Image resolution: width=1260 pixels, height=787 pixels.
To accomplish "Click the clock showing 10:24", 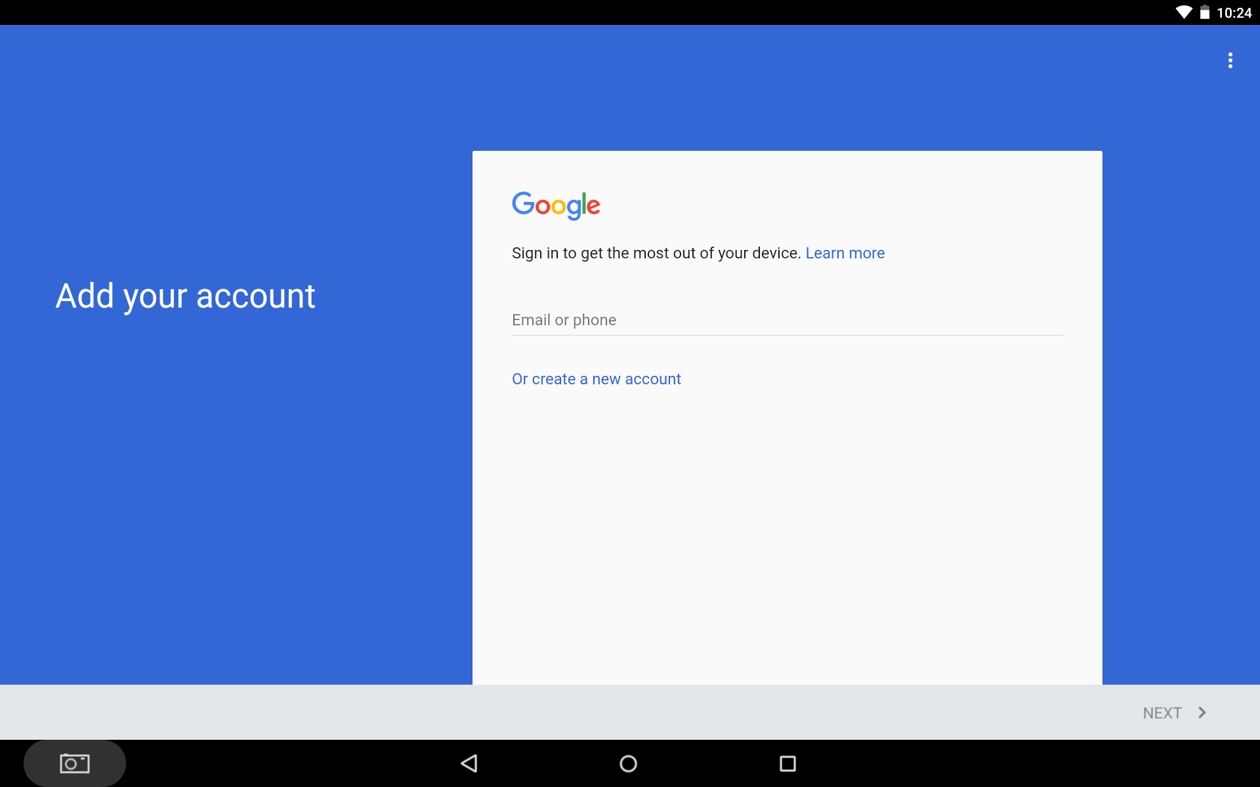I will pos(1234,12).
